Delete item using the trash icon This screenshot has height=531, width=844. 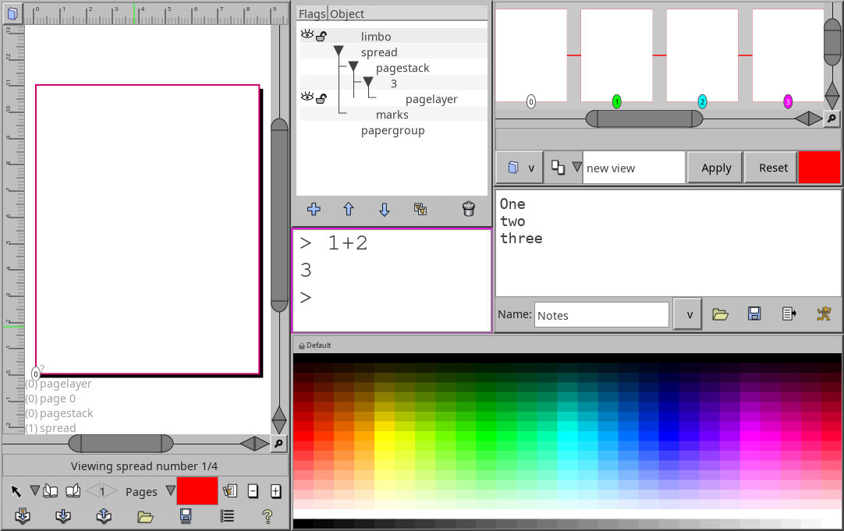coord(468,209)
